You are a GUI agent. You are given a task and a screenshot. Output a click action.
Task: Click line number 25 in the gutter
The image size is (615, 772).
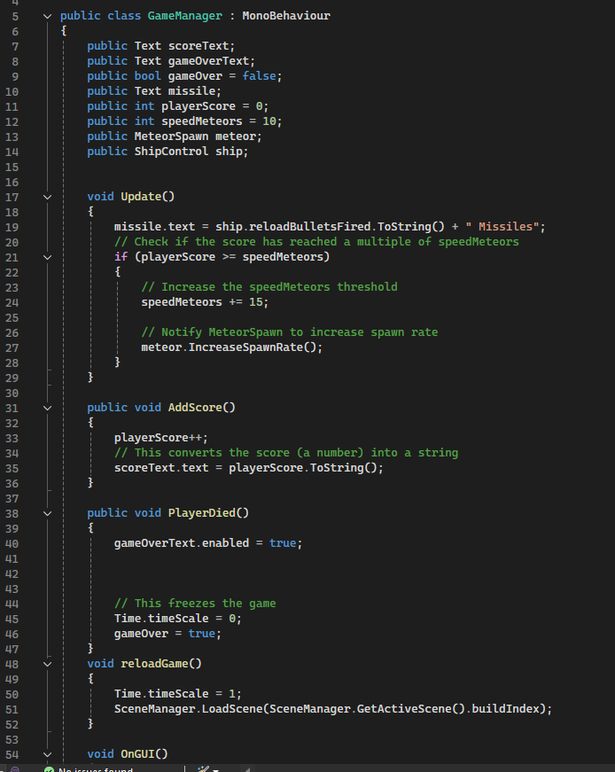(x=12, y=317)
